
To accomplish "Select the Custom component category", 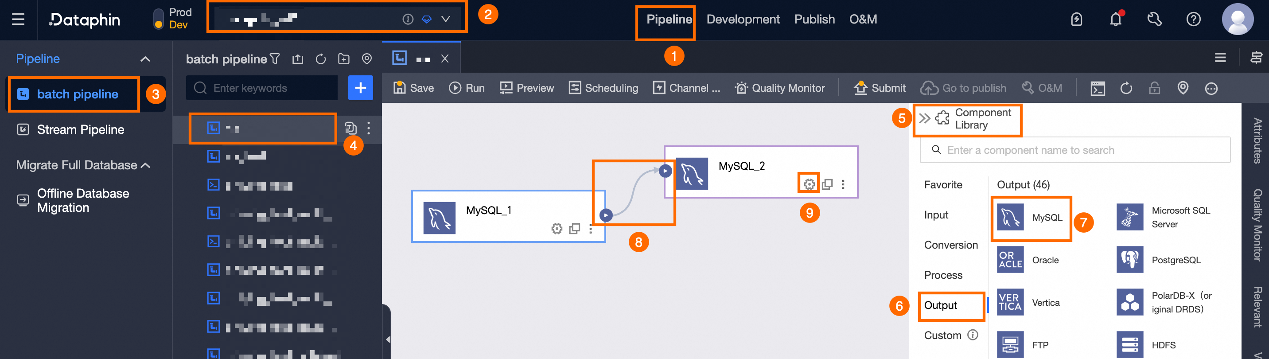I will tap(942, 336).
